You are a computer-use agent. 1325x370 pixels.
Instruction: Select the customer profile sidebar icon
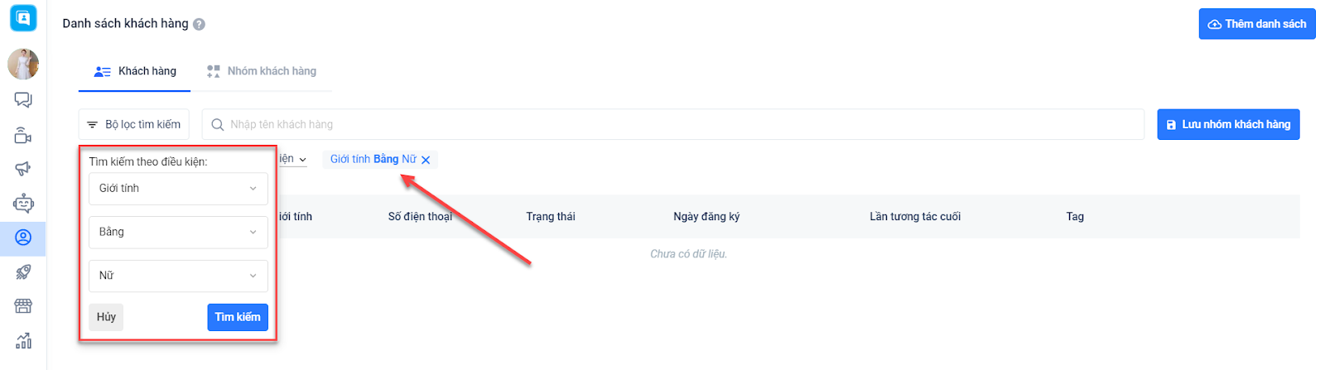coord(23,238)
